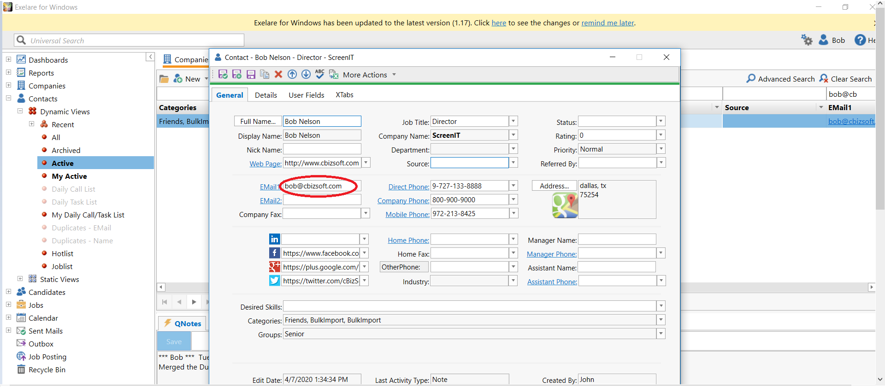Open the address map thumbnail
885x387 pixels.
click(565, 205)
